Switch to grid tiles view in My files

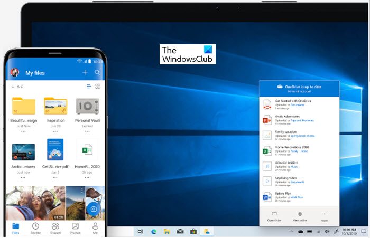tap(98, 87)
